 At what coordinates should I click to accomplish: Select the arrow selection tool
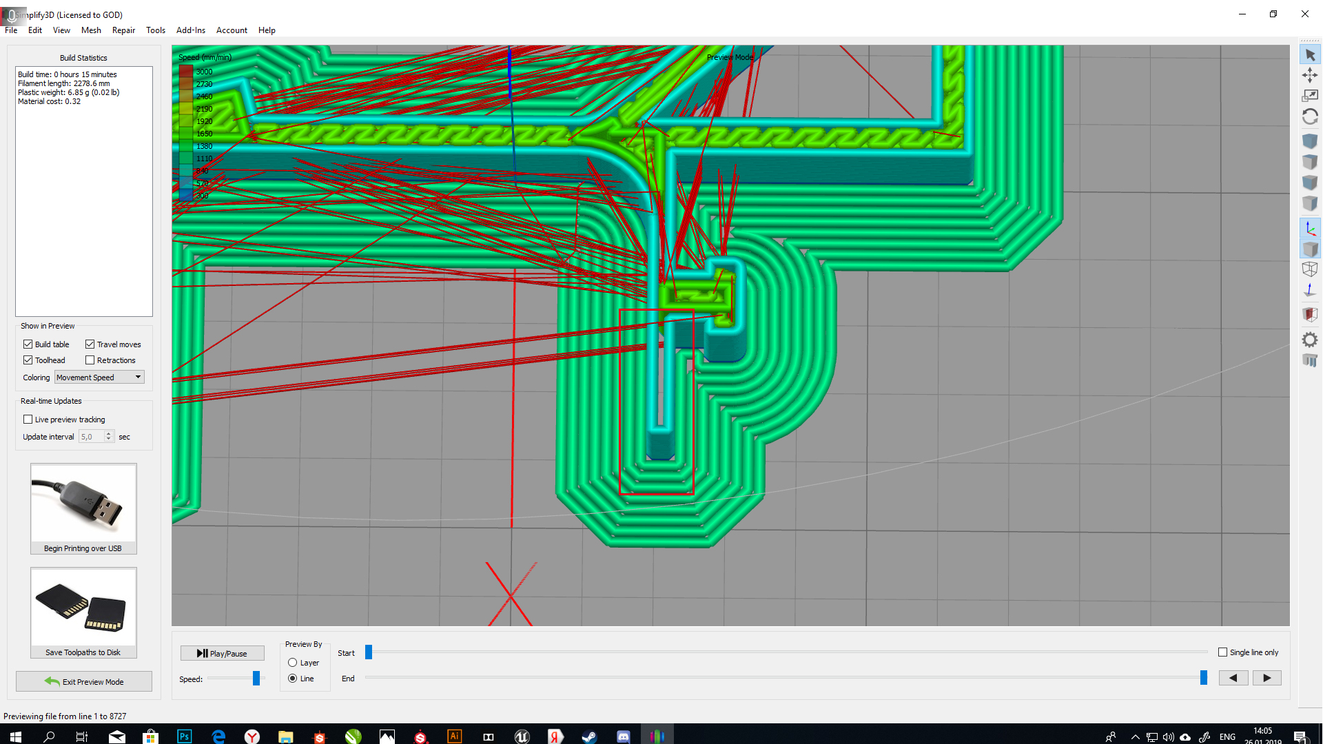coord(1310,54)
